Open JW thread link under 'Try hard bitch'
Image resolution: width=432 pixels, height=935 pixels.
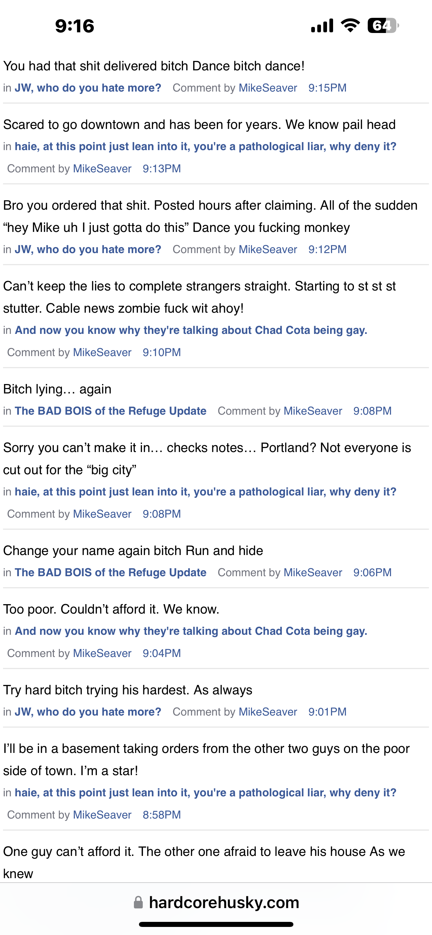(88, 712)
